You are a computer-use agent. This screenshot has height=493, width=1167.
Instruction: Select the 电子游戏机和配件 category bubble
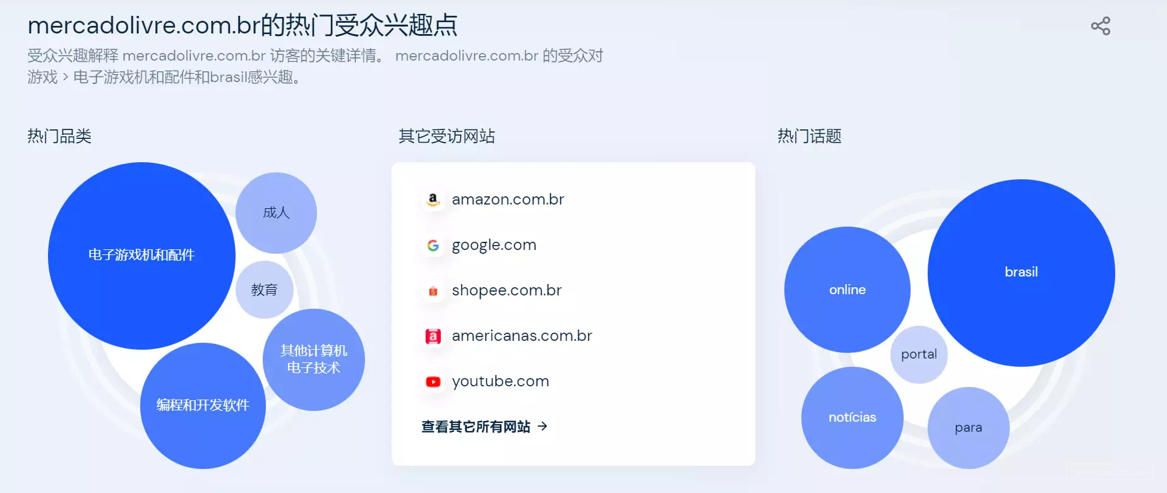point(141,256)
